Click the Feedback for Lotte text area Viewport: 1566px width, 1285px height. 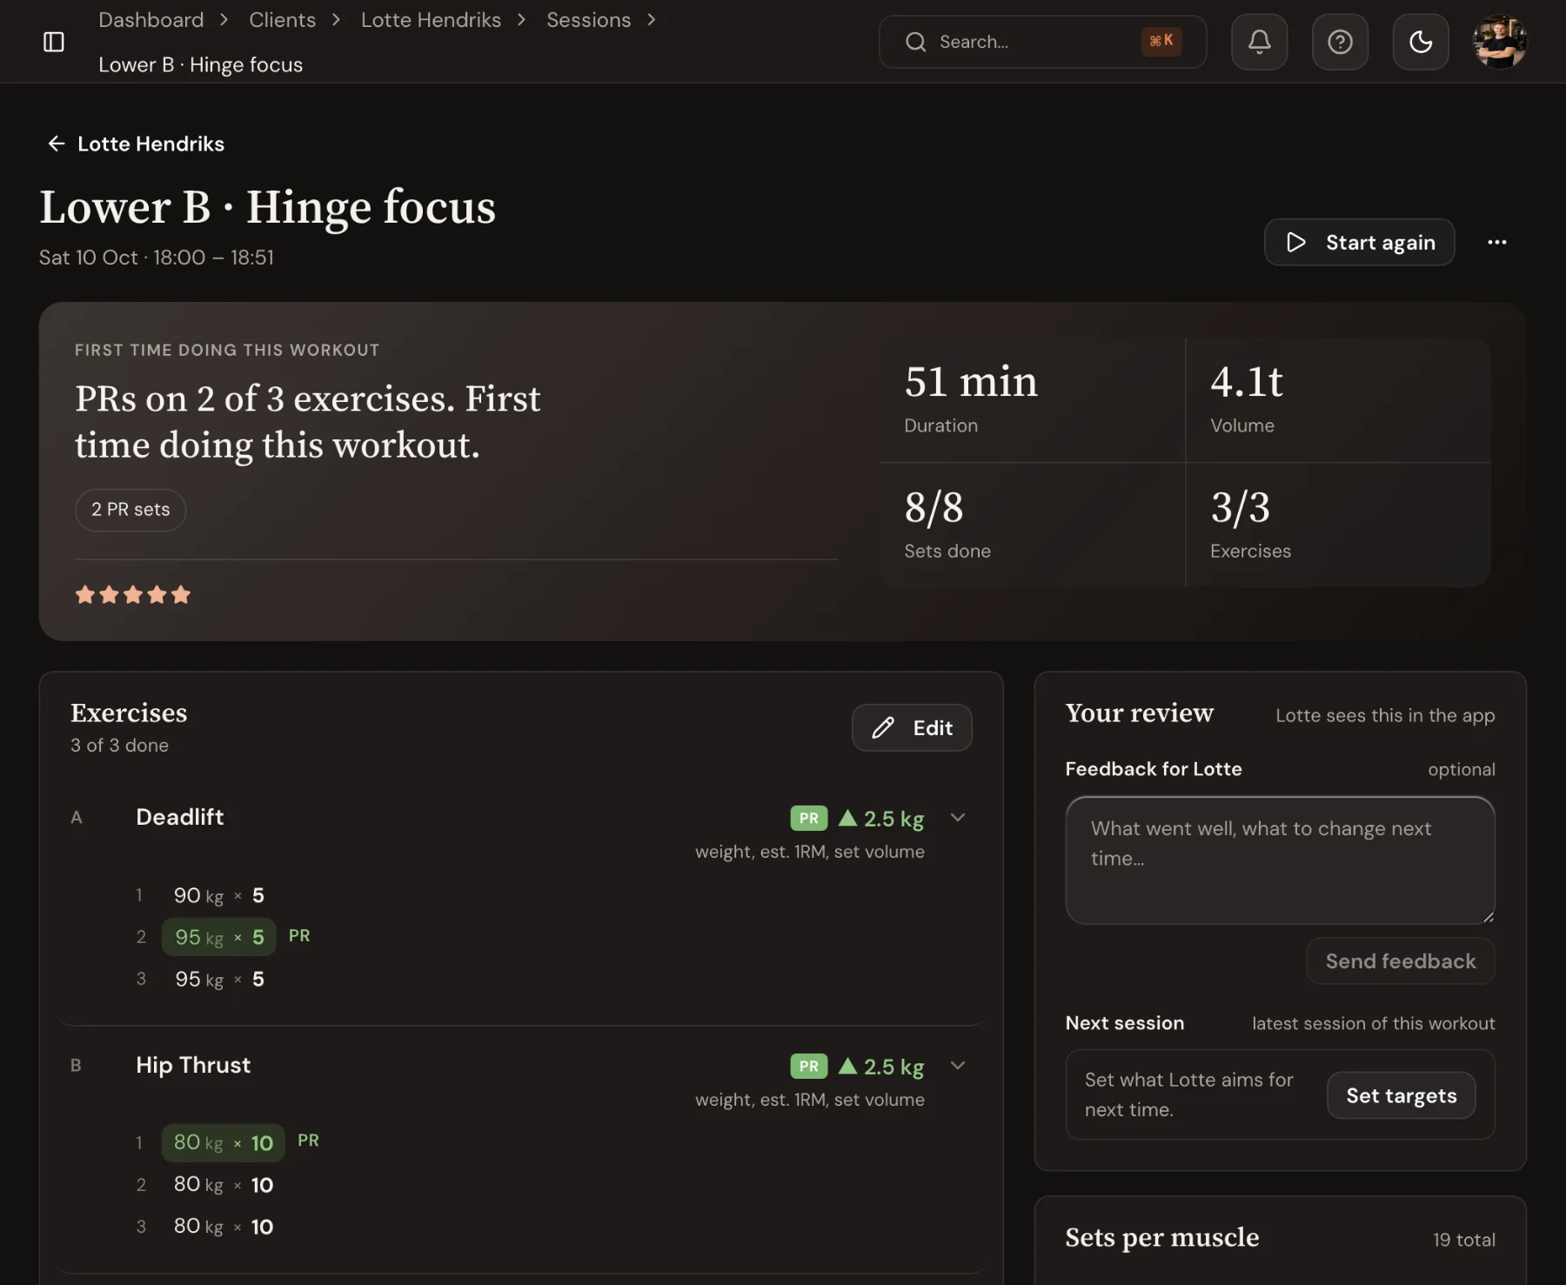[x=1280, y=860]
